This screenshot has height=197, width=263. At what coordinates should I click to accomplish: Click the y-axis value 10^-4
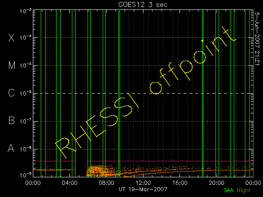pyautogui.click(x=25, y=37)
